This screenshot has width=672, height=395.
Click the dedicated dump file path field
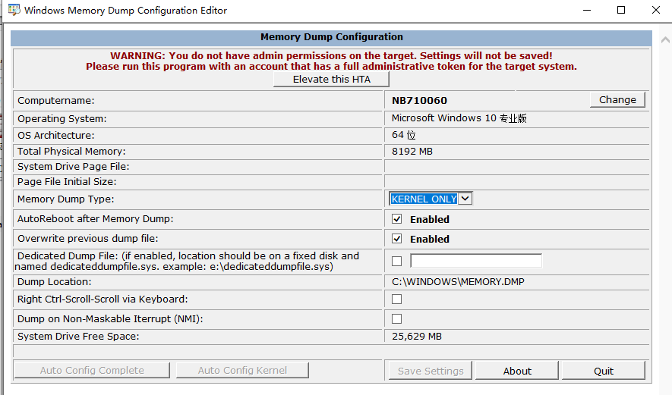[475, 261]
